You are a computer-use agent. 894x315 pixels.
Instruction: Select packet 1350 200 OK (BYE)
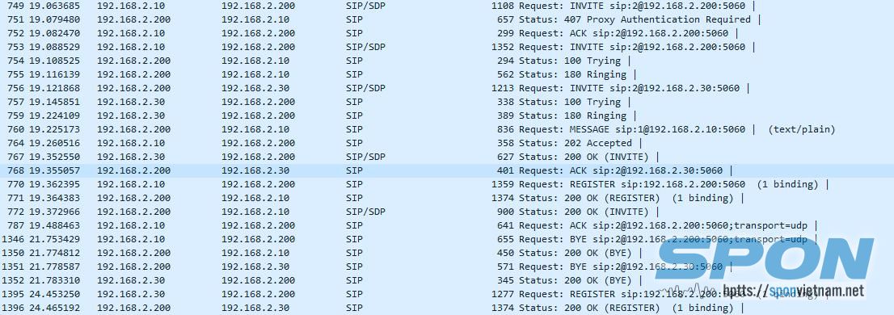(447, 252)
